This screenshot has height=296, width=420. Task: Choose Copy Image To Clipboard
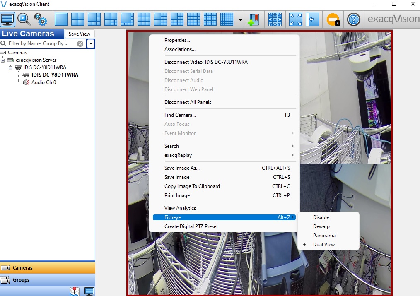click(224, 186)
